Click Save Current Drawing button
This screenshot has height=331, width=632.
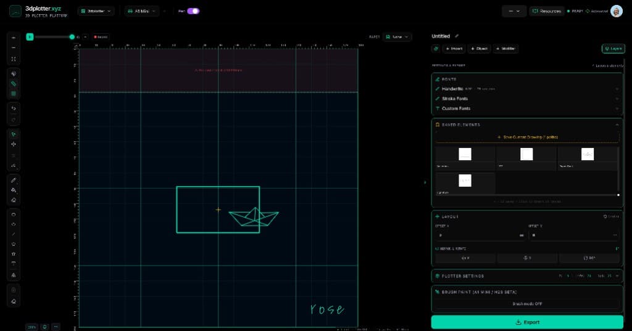[x=527, y=137]
